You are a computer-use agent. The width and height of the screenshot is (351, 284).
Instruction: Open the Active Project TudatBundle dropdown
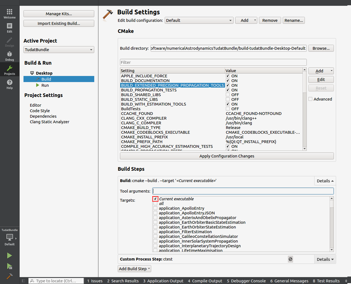click(x=59, y=50)
